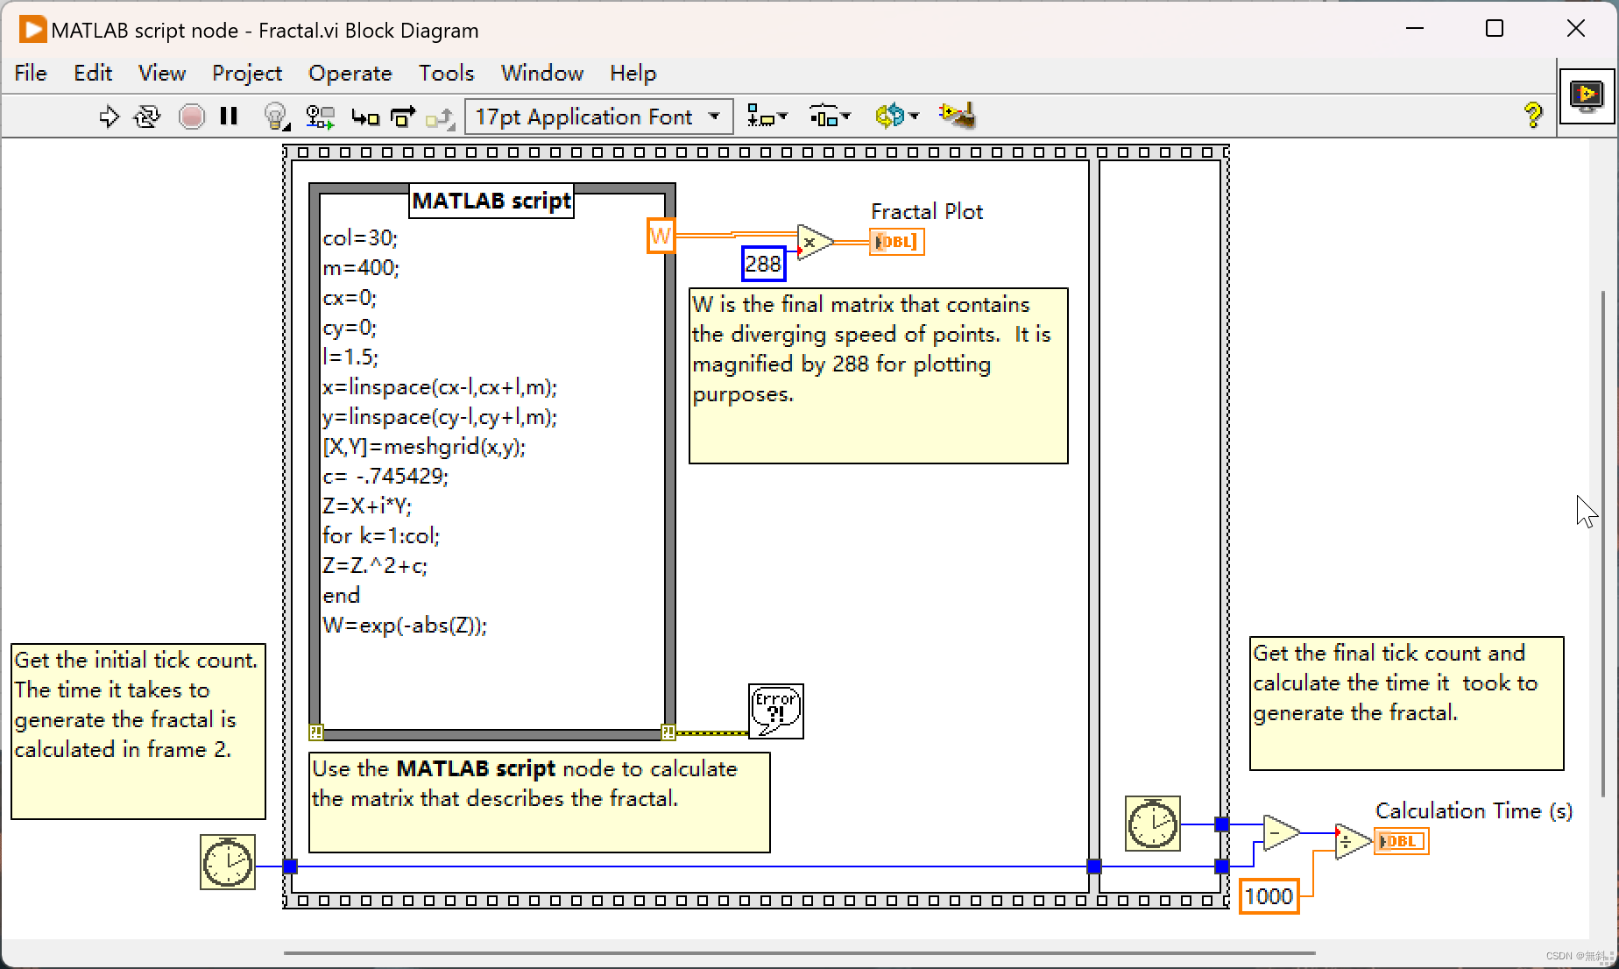Screen dimensions: 1619x969
Task: Select the Tick Count node in frame 2
Action: (1153, 824)
